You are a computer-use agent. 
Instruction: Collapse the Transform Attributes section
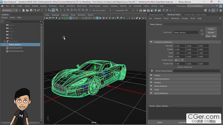click(151, 42)
